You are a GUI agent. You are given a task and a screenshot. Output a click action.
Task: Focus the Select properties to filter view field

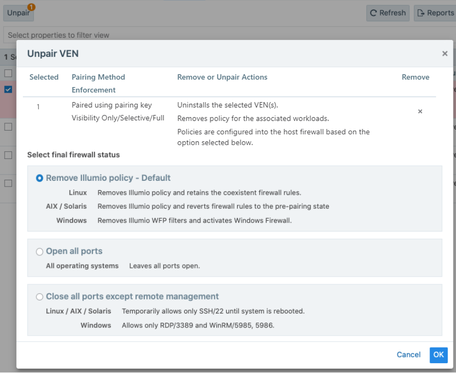(x=229, y=35)
